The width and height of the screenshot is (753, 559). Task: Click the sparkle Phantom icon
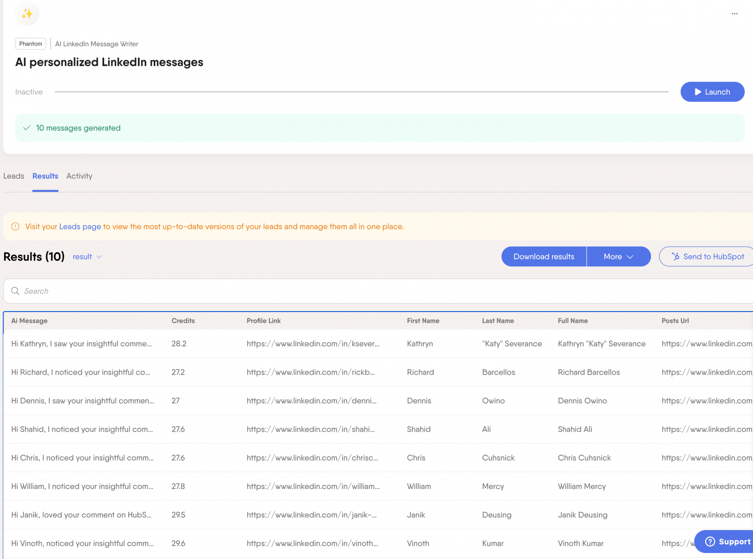coord(27,14)
